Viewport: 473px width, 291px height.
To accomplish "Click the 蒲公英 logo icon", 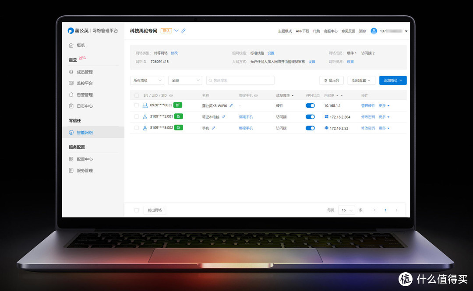I will pyautogui.click(x=71, y=31).
